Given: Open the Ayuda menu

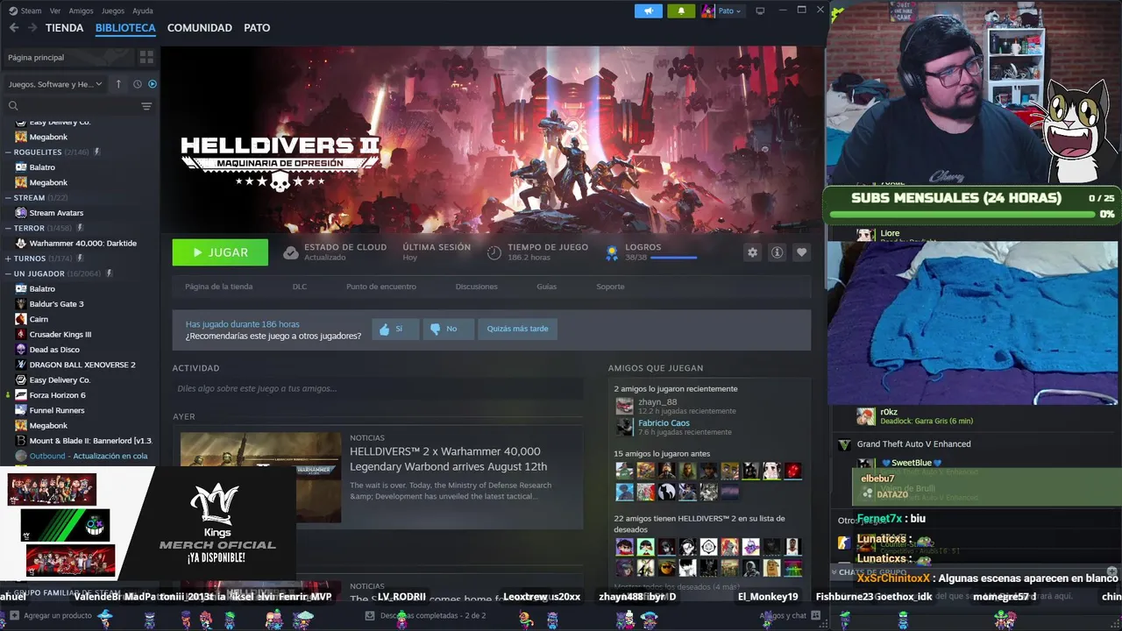Looking at the screenshot, I should [142, 11].
